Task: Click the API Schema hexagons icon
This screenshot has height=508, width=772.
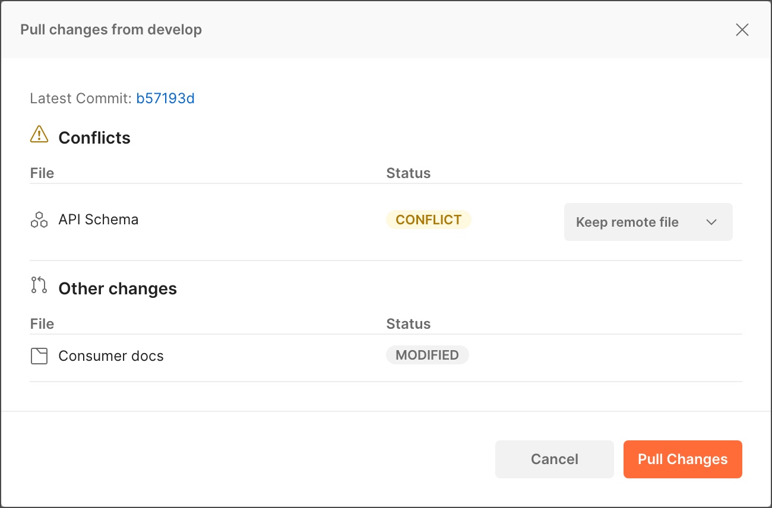Action: (x=39, y=220)
